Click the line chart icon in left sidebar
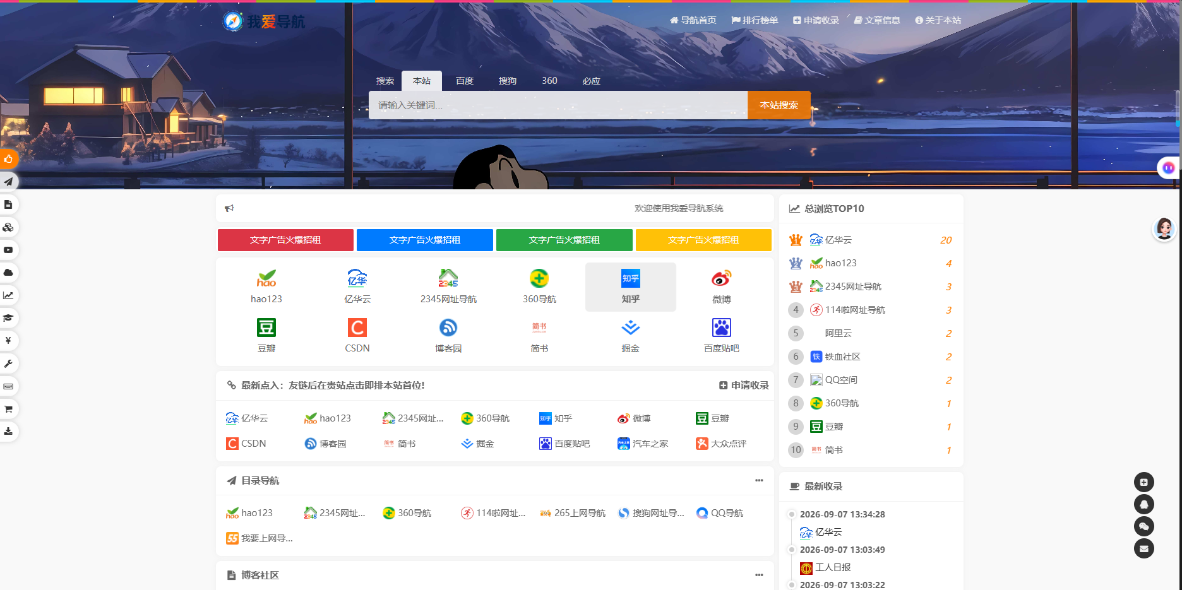Image resolution: width=1182 pixels, height=590 pixels. (8, 295)
